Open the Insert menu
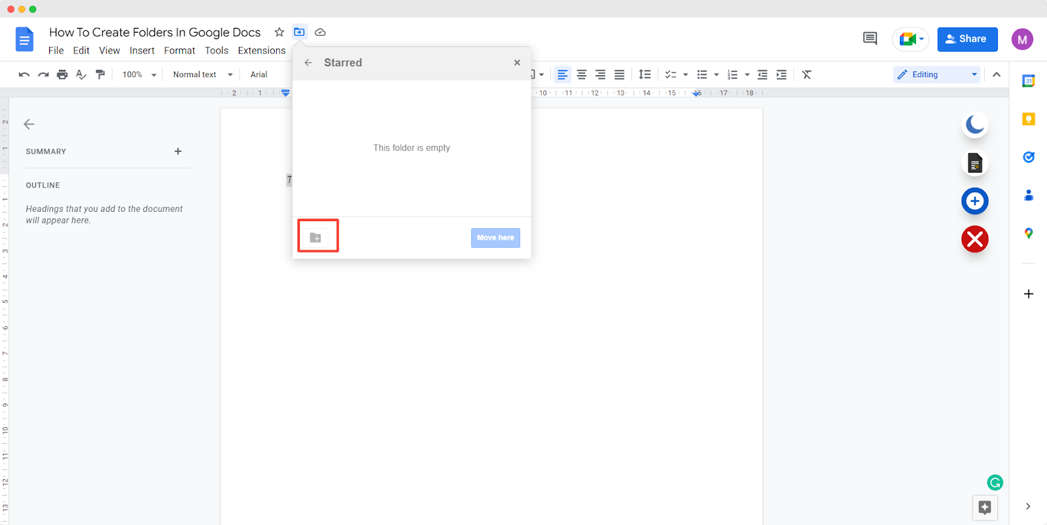The width and height of the screenshot is (1047, 525). [142, 50]
